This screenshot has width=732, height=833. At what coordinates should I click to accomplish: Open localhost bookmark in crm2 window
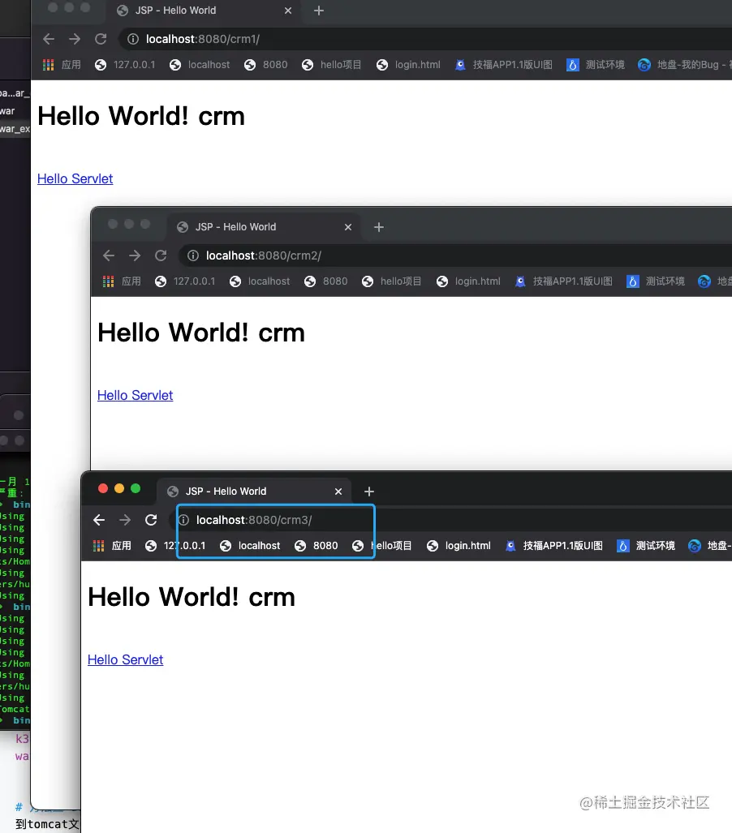(x=260, y=281)
